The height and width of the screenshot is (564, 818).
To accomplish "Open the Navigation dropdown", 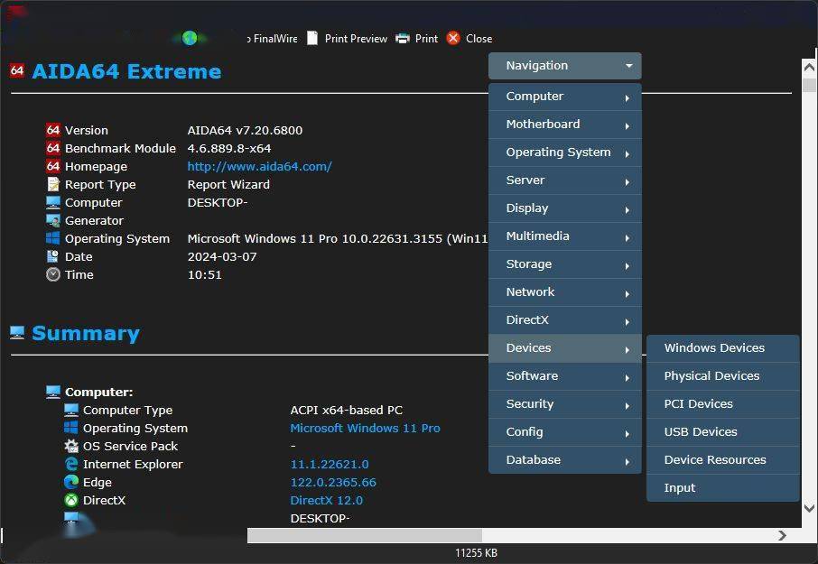I will (564, 66).
